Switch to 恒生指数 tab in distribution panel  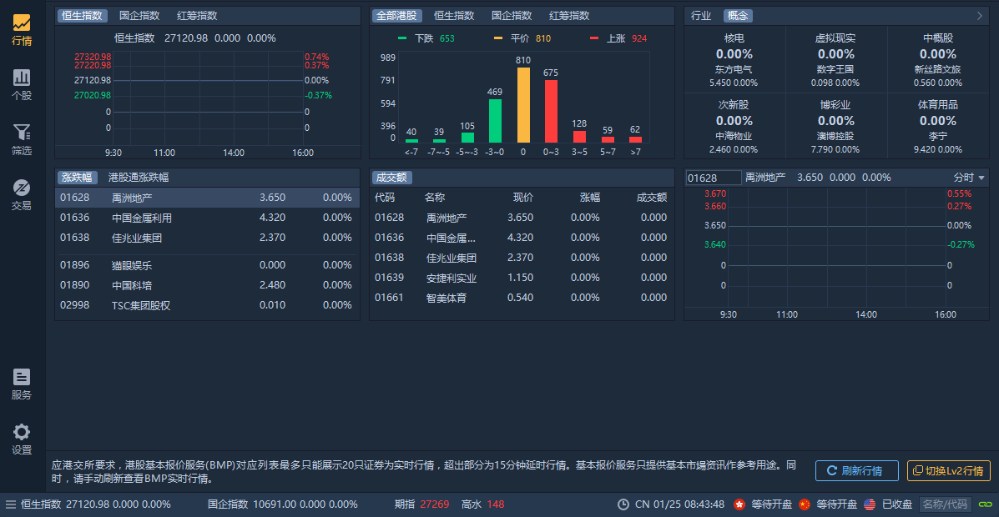click(454, 16)
